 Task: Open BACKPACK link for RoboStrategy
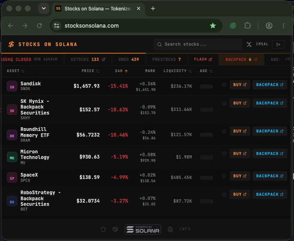[270, 194]
